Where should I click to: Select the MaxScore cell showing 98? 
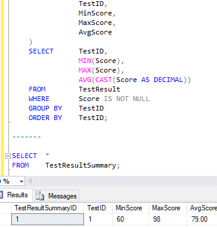pos(168,219)
